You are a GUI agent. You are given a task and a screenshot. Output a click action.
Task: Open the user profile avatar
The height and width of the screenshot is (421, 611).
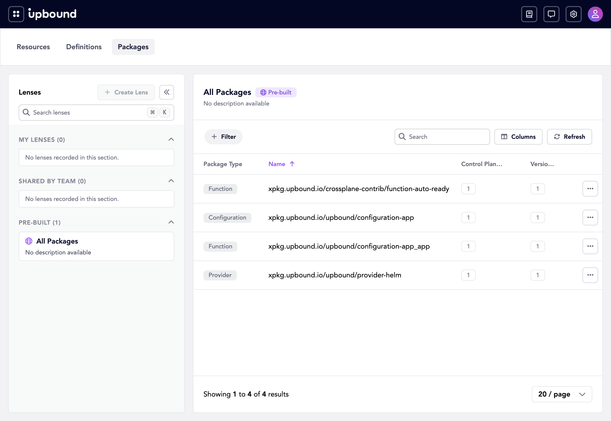click(x=595, y=14)
